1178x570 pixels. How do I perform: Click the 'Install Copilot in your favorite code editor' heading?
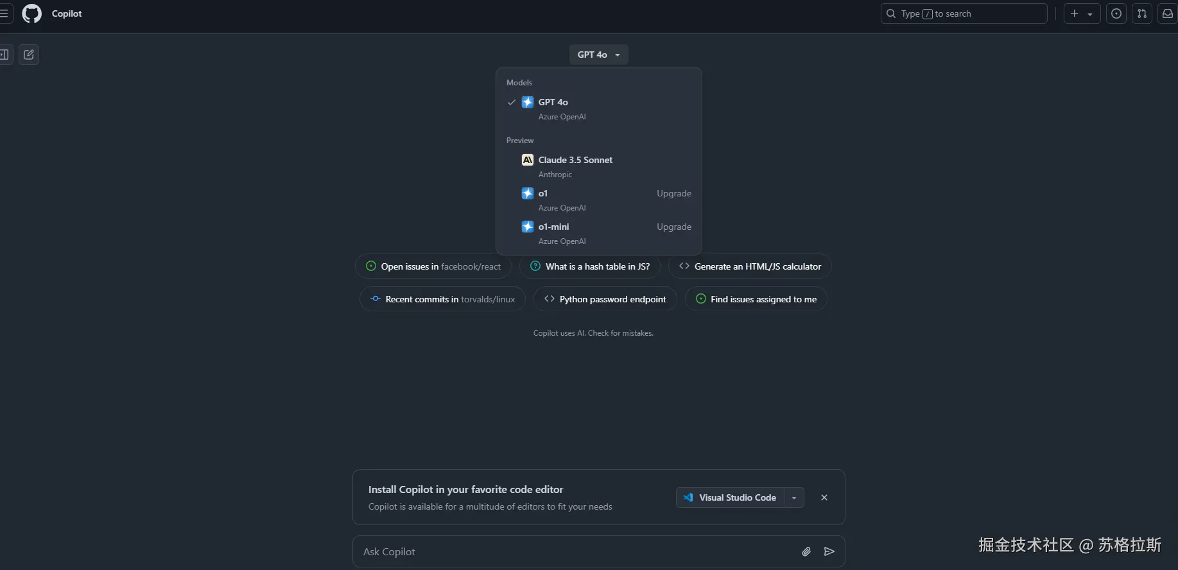[x=465, y=489]
